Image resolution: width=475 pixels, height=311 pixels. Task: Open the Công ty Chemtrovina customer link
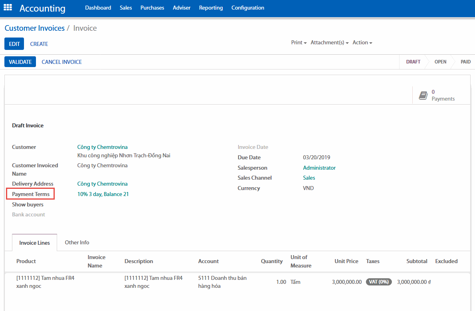[103, 147]
